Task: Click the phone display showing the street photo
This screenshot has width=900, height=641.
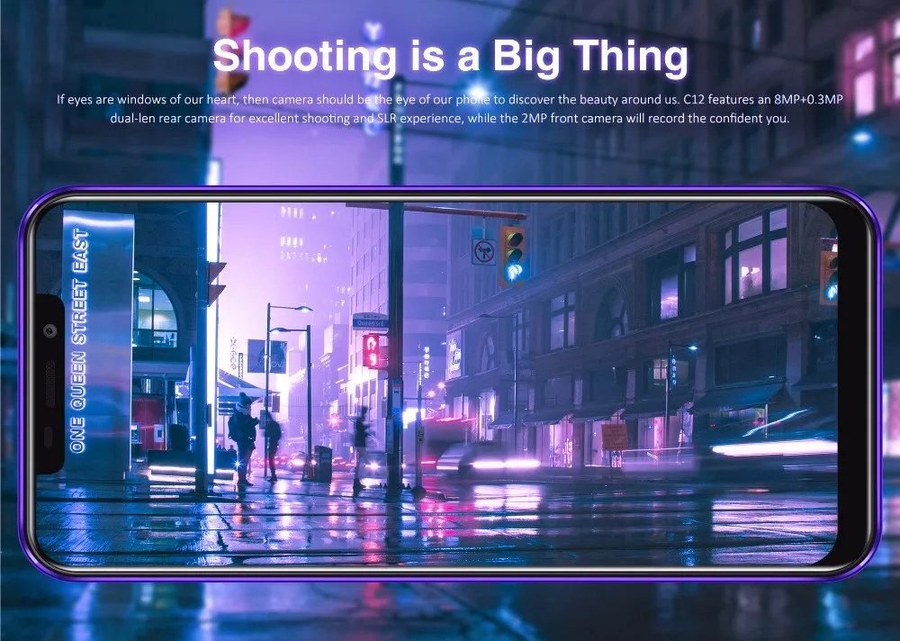Action: coord(436,384)
